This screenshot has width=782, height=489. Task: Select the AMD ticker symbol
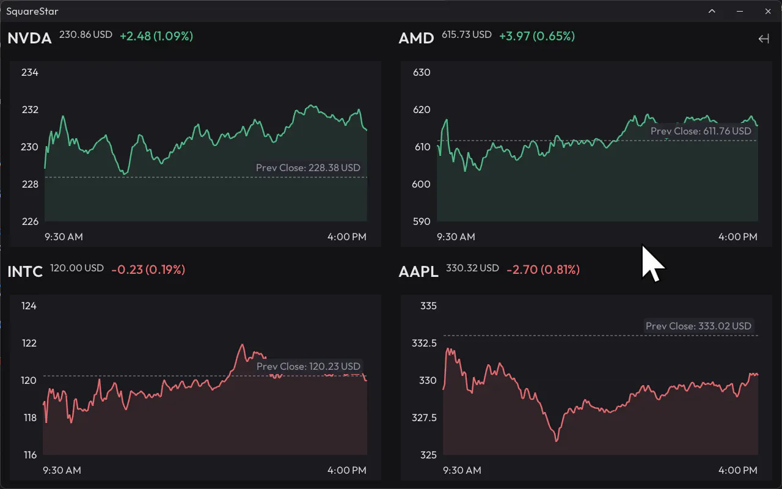[416, 39]
